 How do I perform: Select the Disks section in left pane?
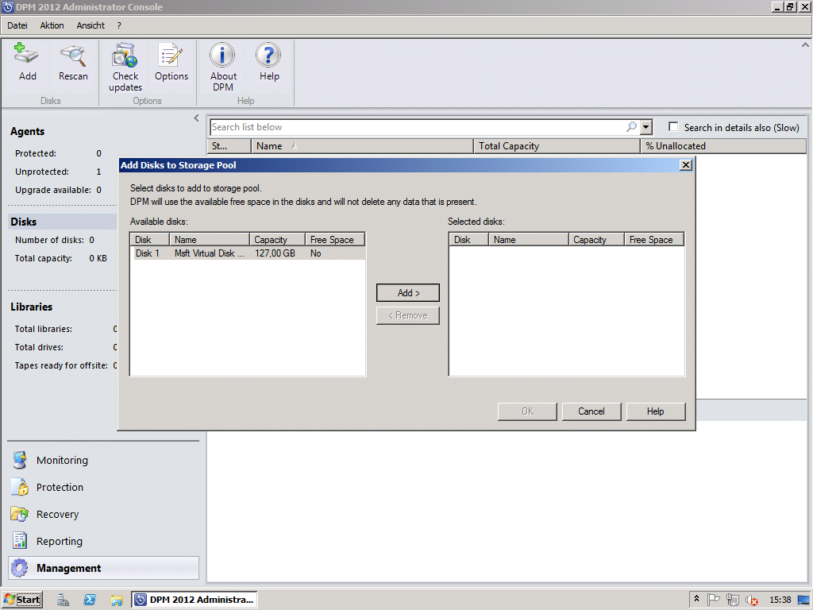click(62, 222)
